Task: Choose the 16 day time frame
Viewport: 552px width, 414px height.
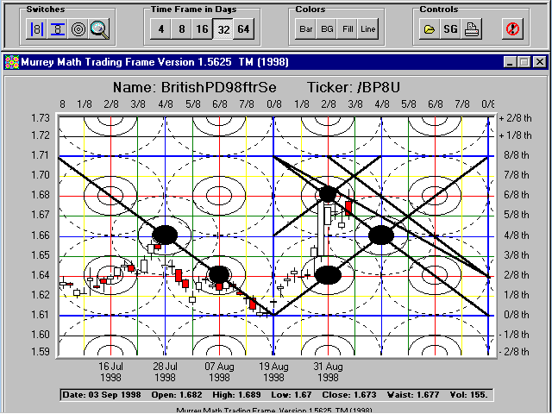Action: point(202,28)
